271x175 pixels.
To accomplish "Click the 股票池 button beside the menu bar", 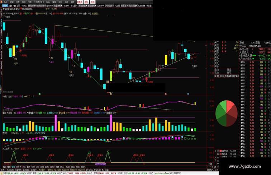I will pyautogui.click(x=80, y=2).
